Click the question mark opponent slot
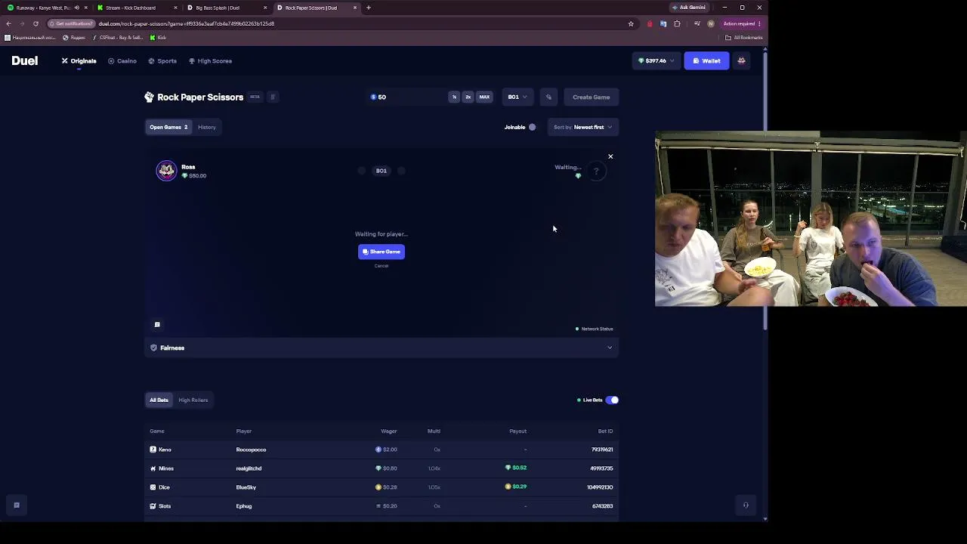967x544 pixels. [596, 171]
